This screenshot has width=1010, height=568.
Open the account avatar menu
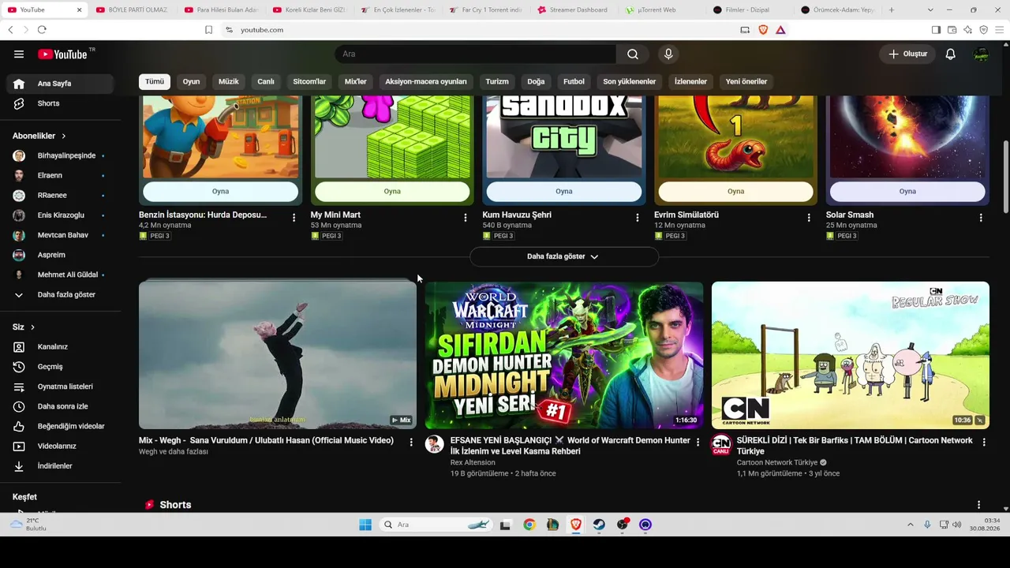981,54
